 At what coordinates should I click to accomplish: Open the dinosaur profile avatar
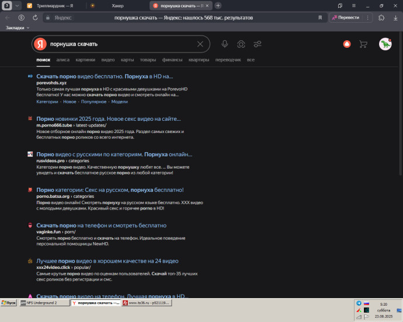click(385, 44)
